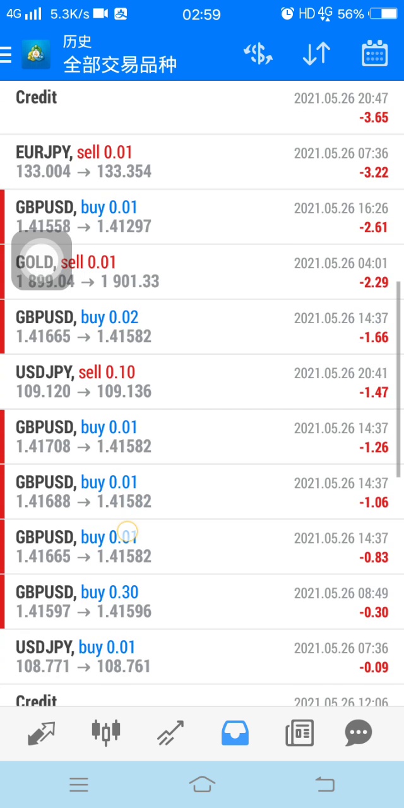The height and width of the screenshot is (808, 404).
Task: Open the candlestick Chart tab
Action: (x=106, y=733)
